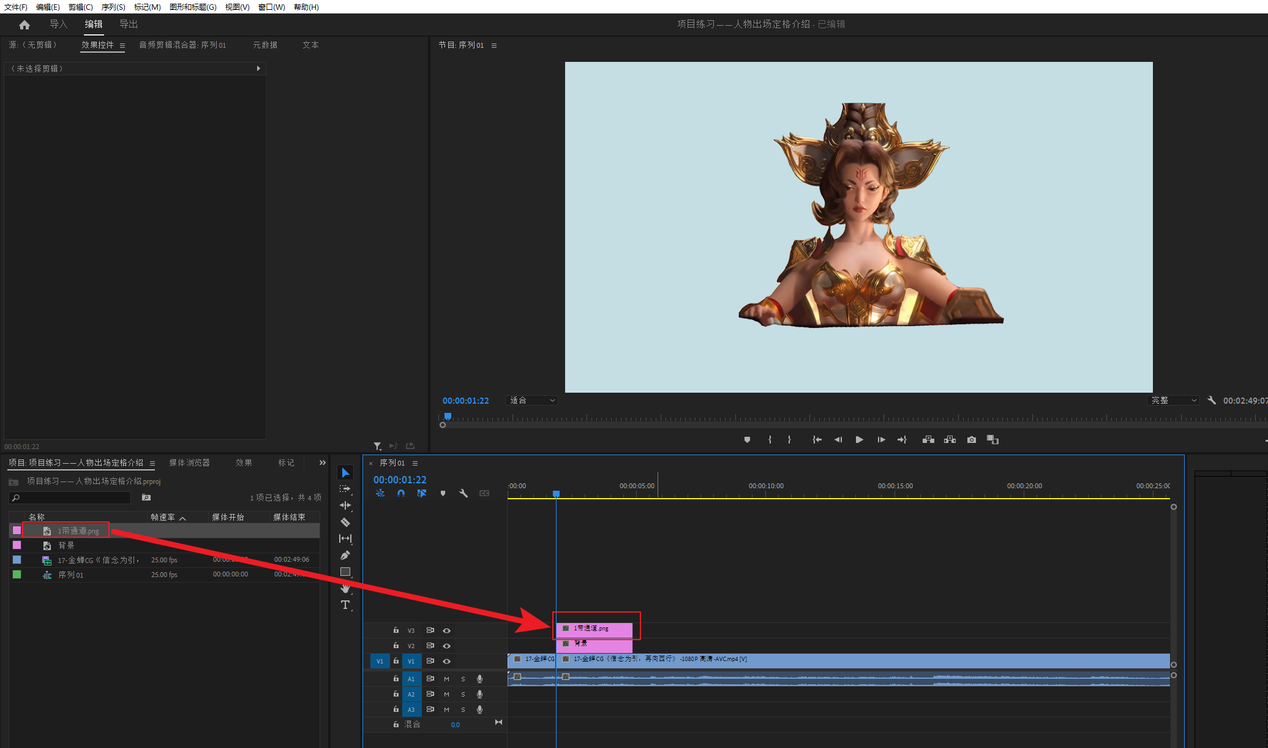Select the Razor tool
Image resolution: width=1268 pixels, height=748 pixels.
pyautogui.click(x=345, y=522)
